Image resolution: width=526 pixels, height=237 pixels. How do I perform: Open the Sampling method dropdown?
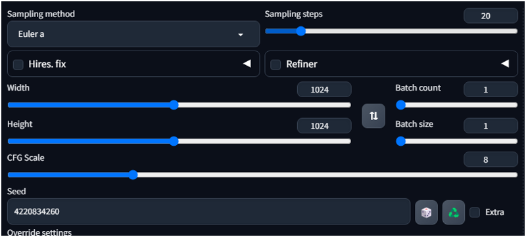[133, 34]
